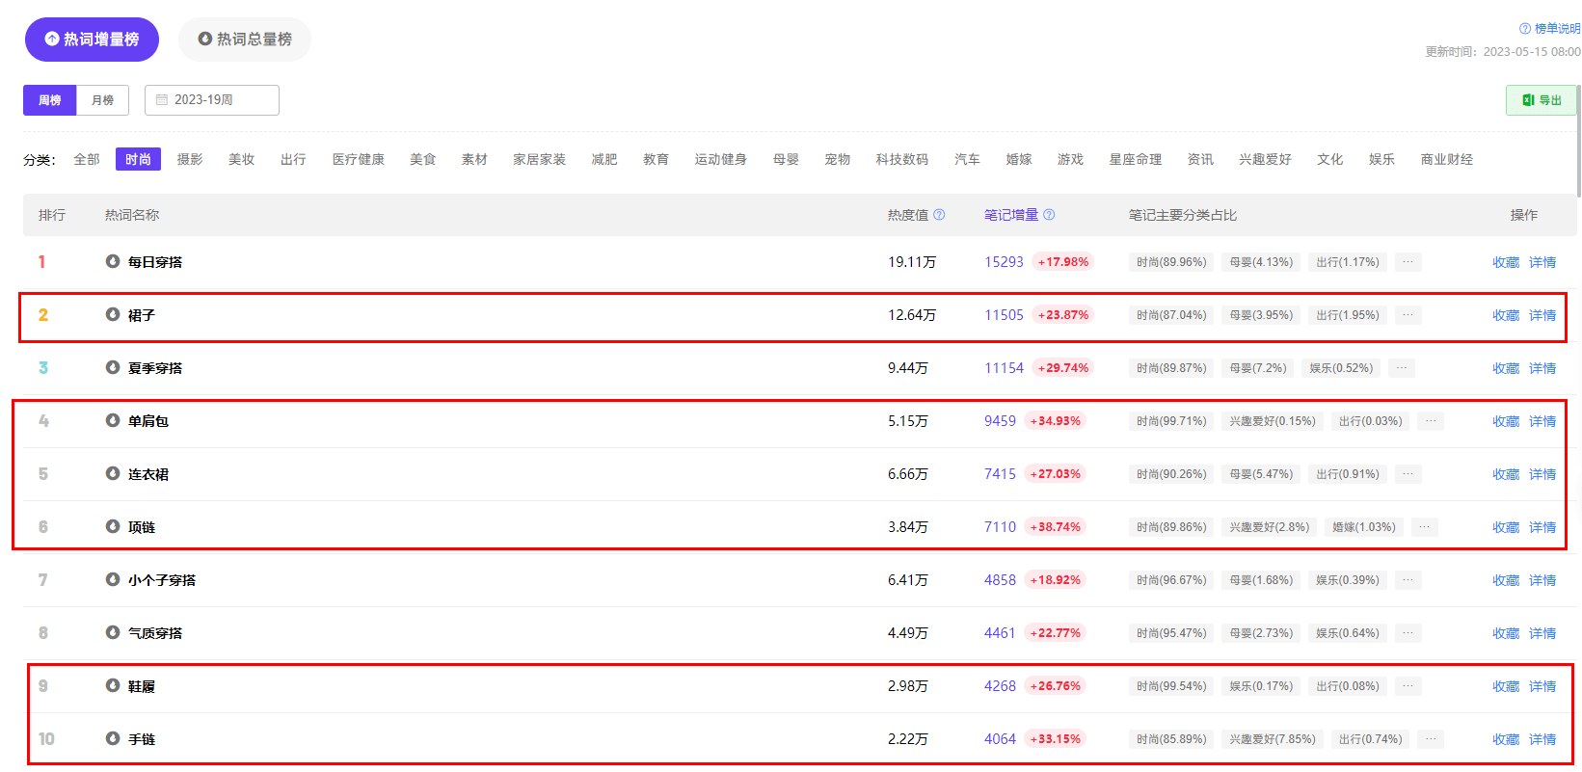Click the 时尚(89.96%) tag in 每日穿搭 row

coord(1171,262)
